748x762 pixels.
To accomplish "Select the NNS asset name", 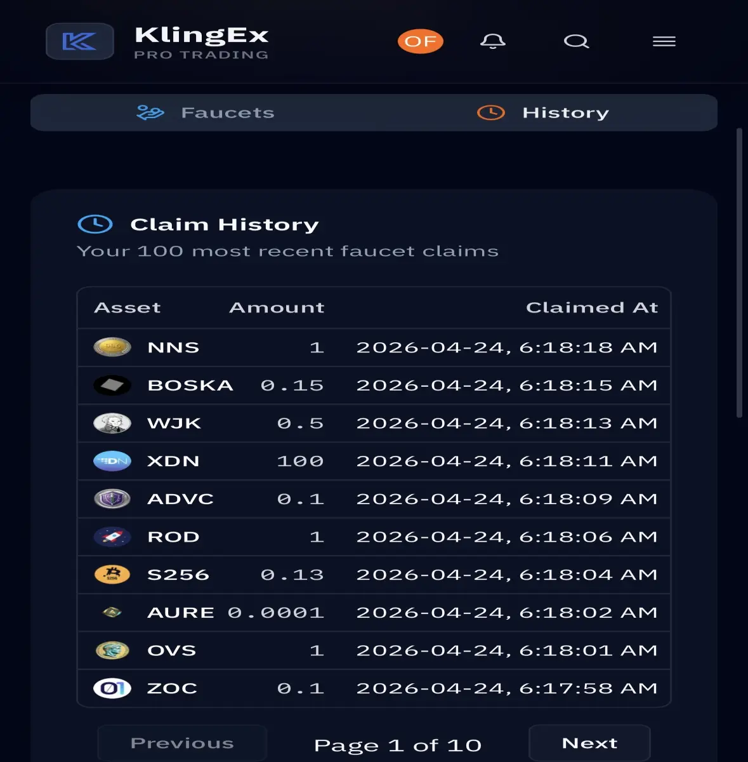I will [173, 347].
